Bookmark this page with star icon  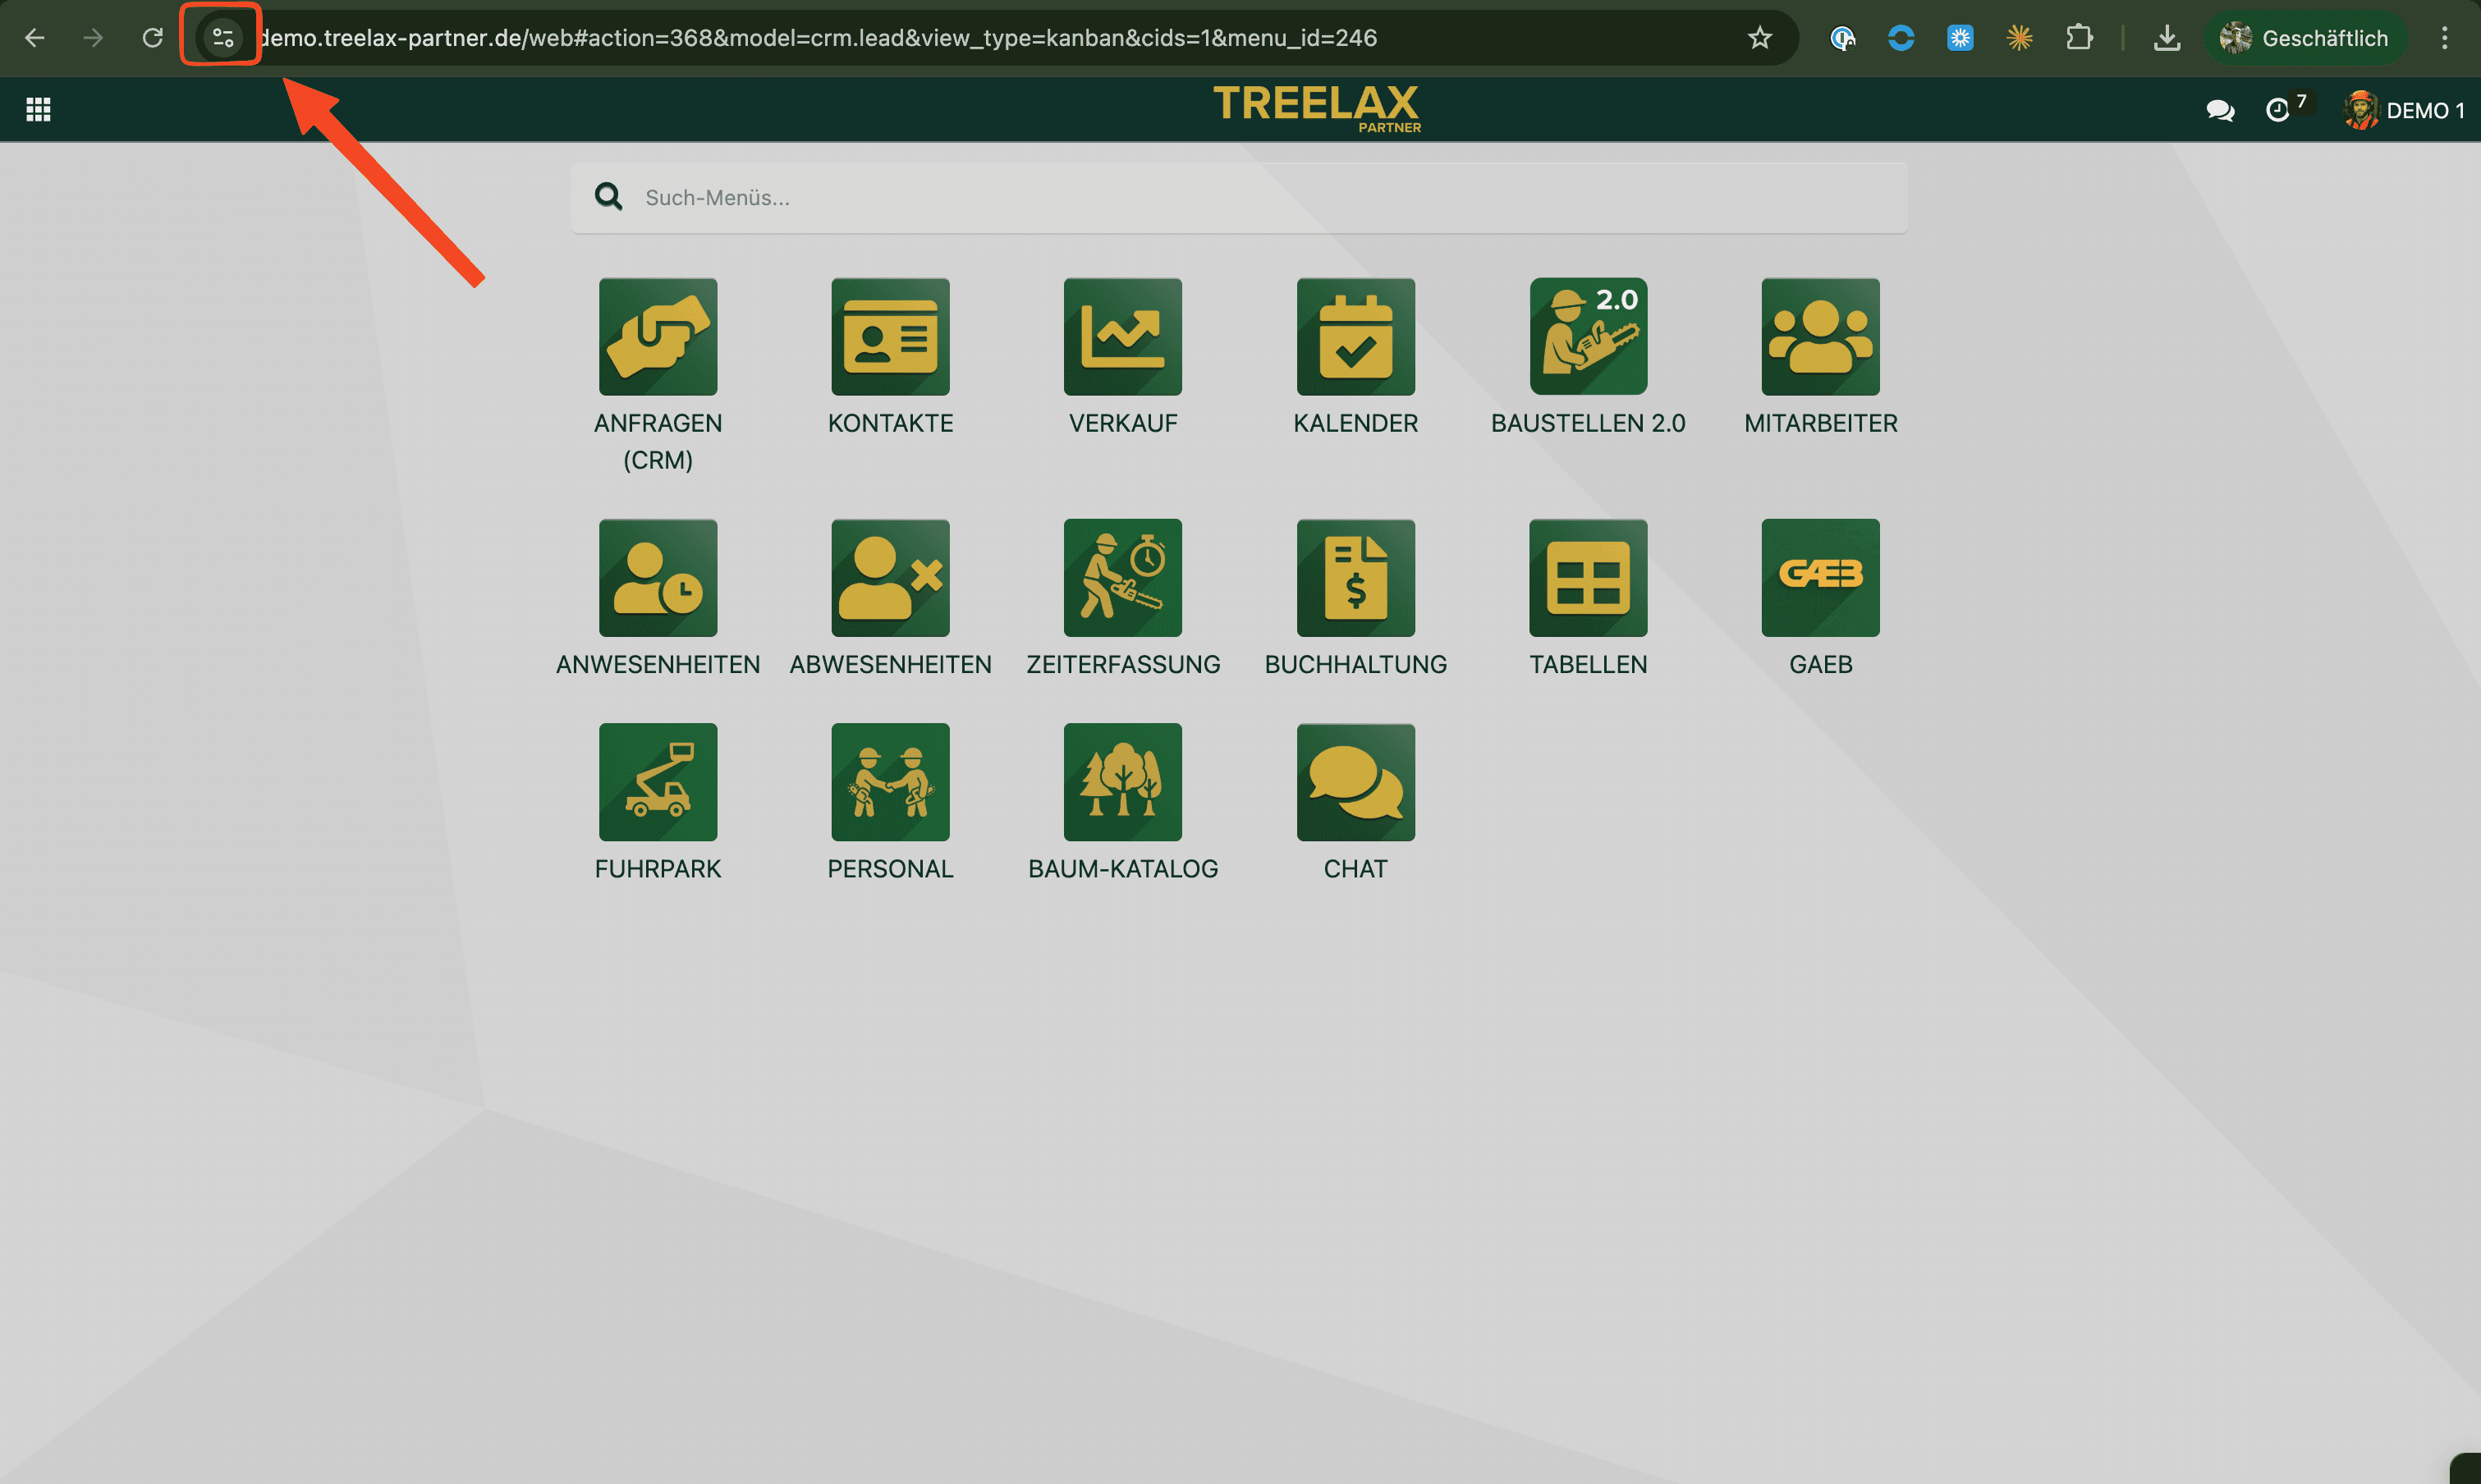(1759, 38)
